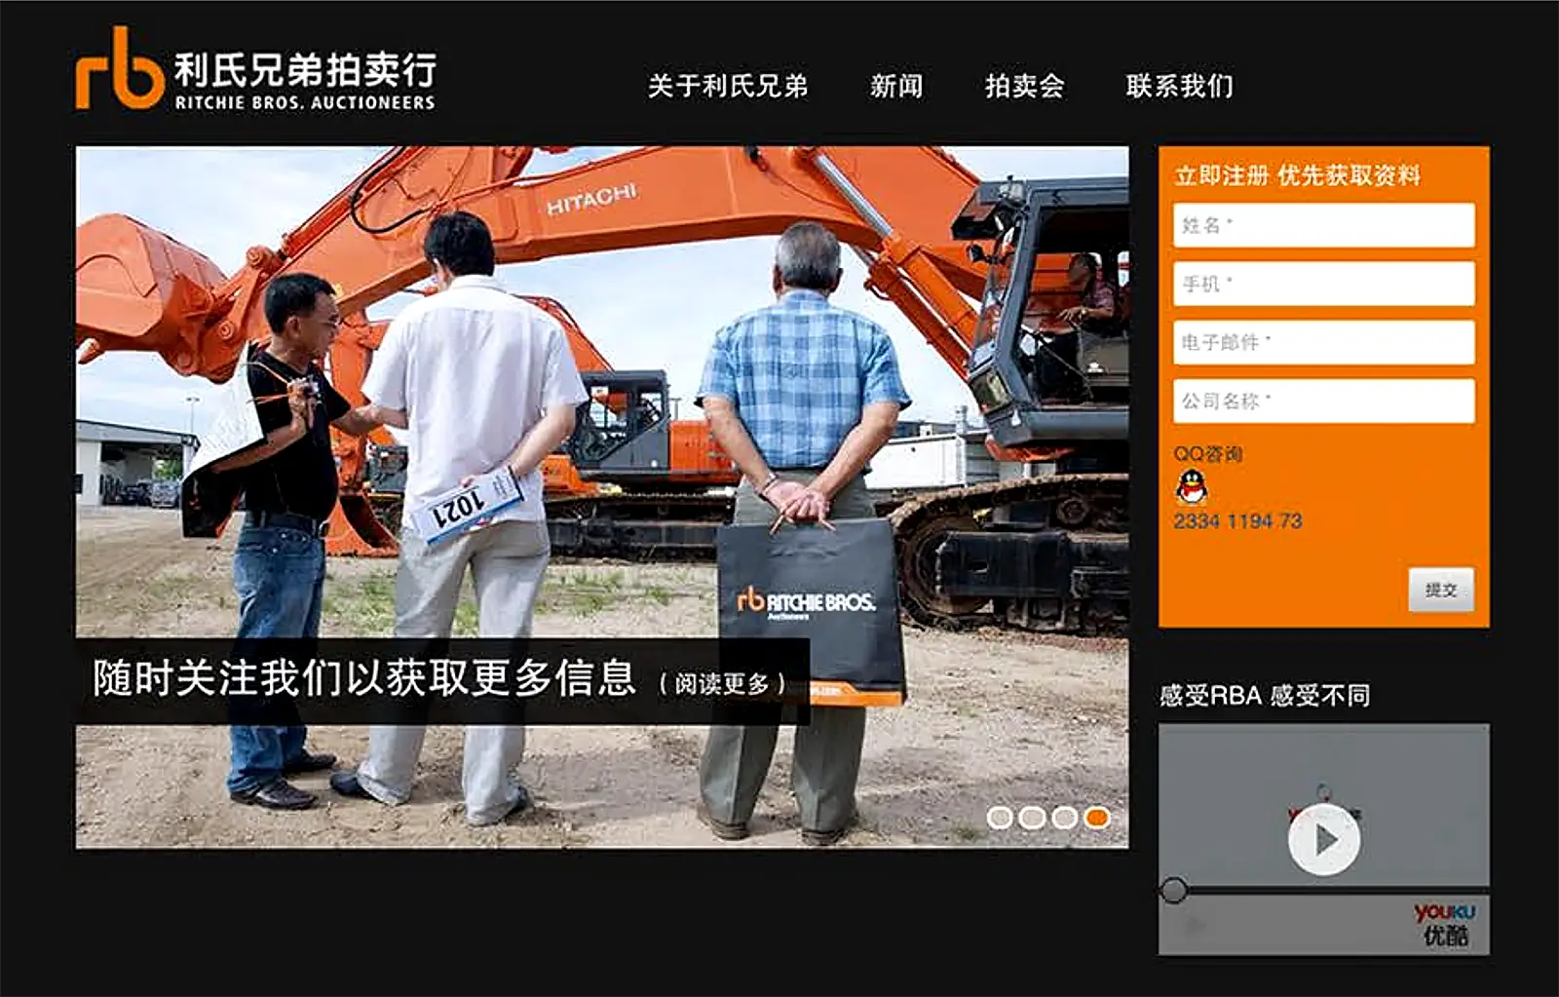Click the video progress slider handle

(x=1174, y=890)
